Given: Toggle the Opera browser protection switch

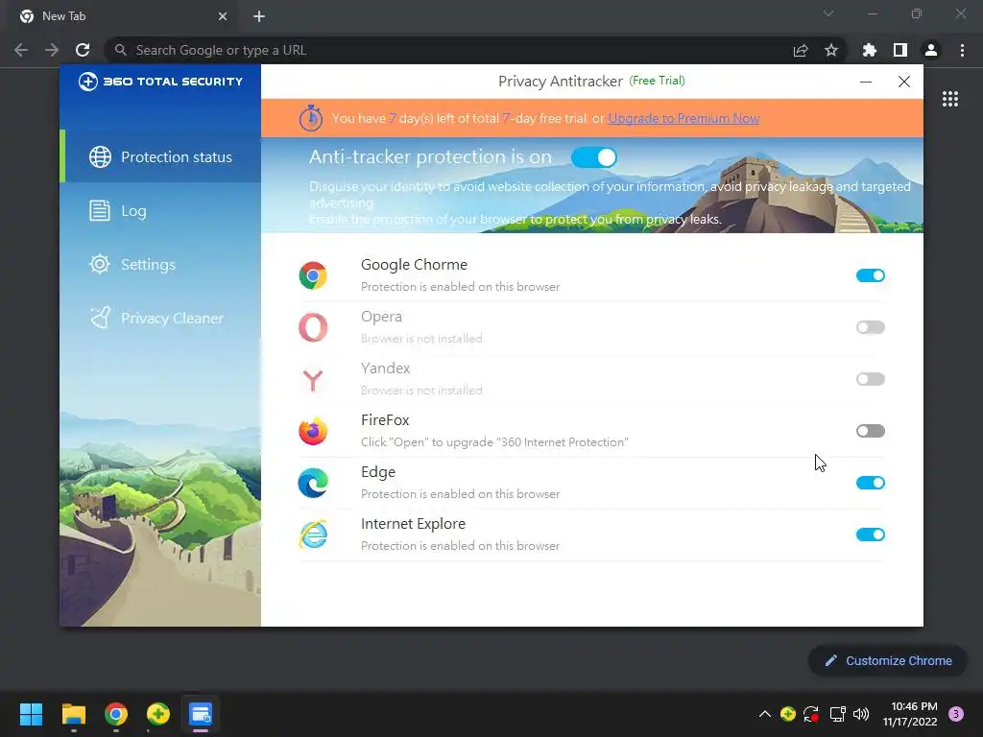Looking at the screenshot, I should point(870,327).
